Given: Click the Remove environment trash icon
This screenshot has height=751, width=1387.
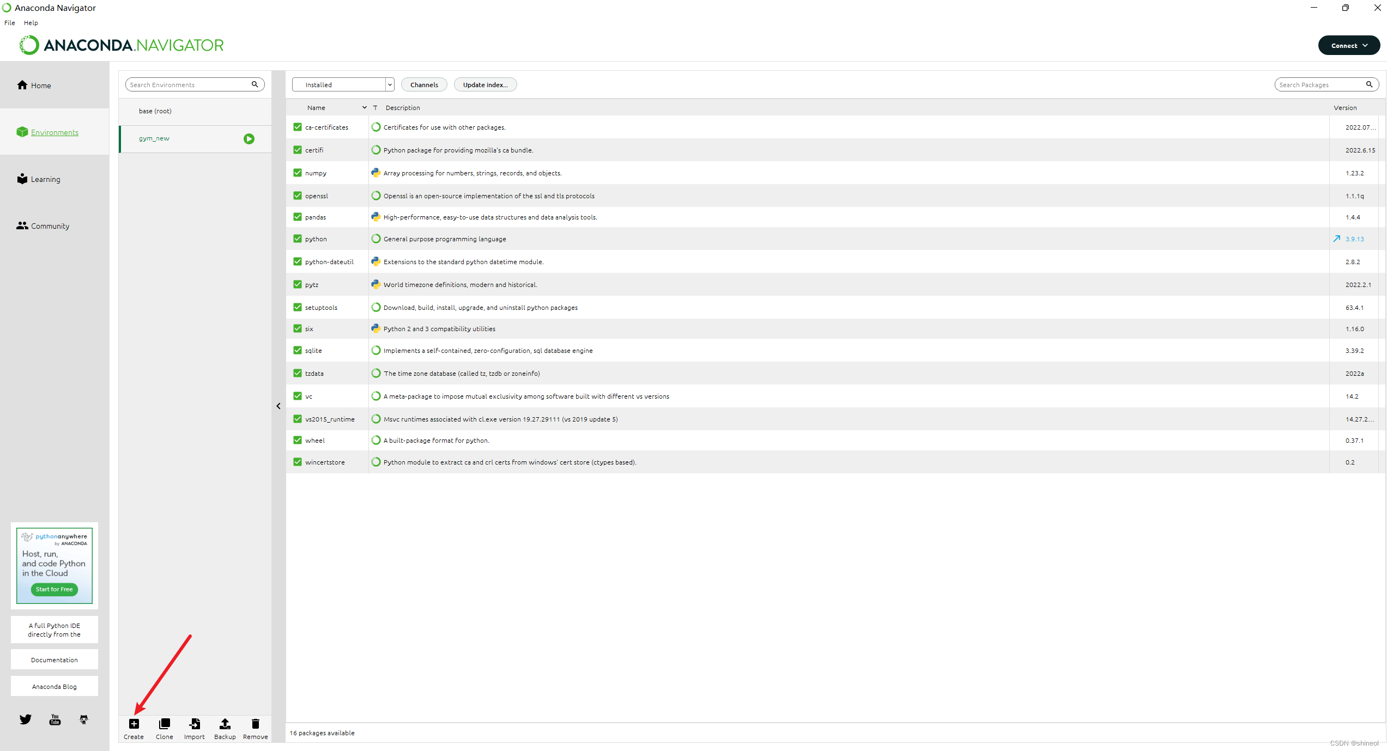Looking at the screenshot, I should click(255, 724).
